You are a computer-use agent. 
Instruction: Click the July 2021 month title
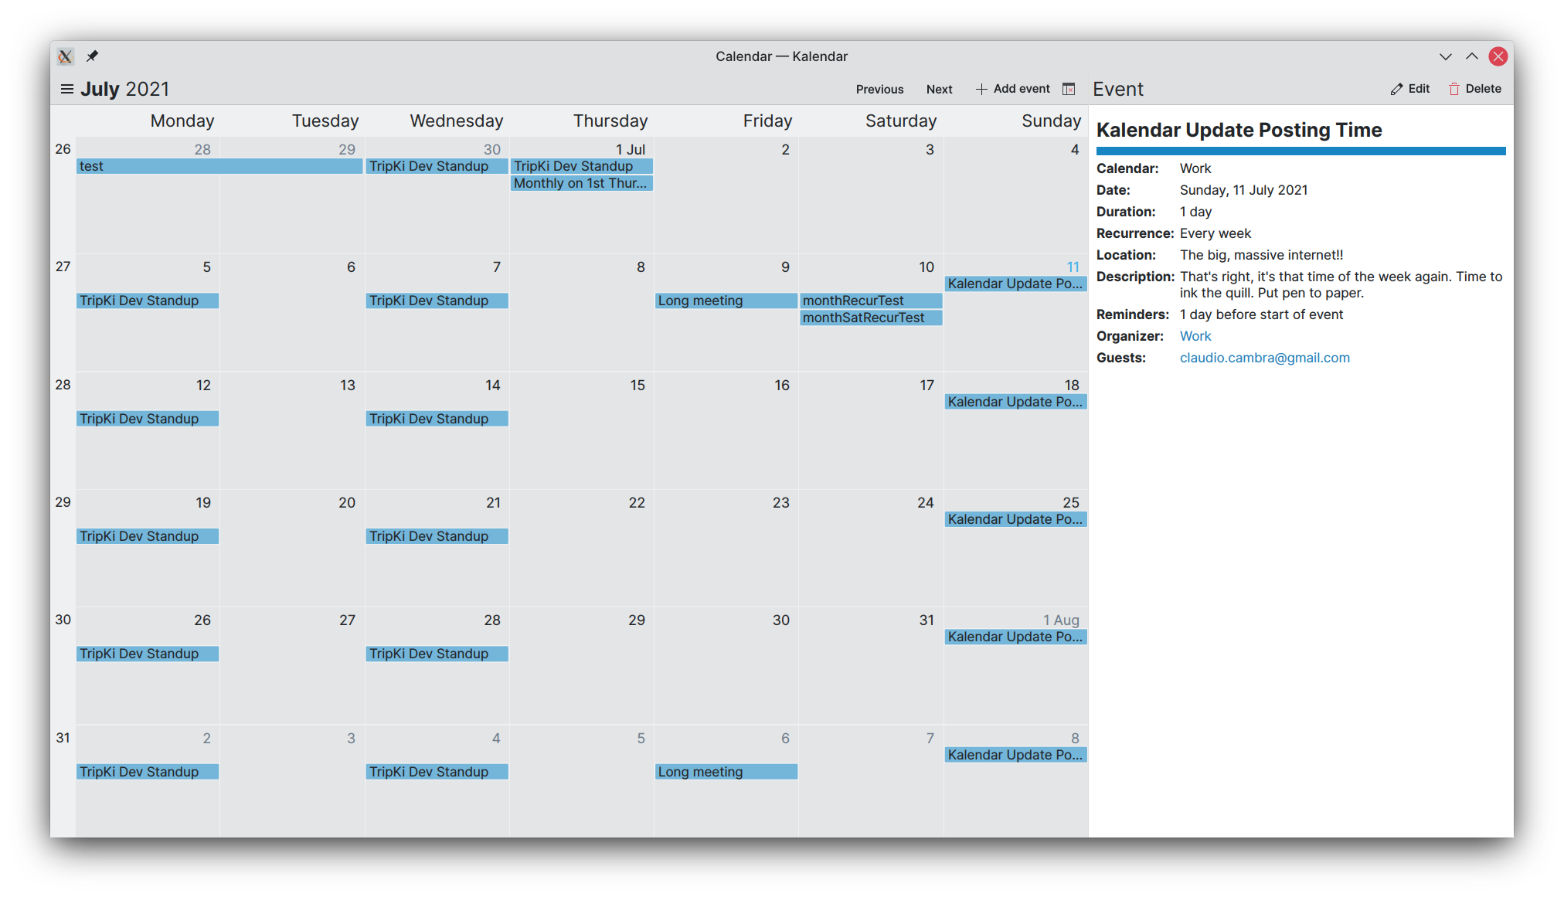(x=125, y=90)
